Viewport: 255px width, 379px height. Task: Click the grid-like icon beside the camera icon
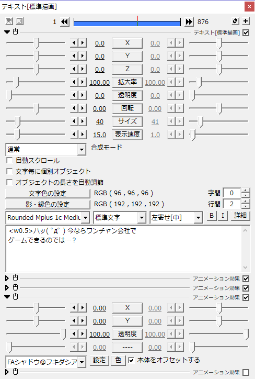[x=20, y=21]
